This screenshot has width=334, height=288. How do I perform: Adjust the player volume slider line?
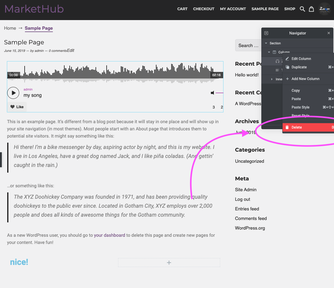219,93
